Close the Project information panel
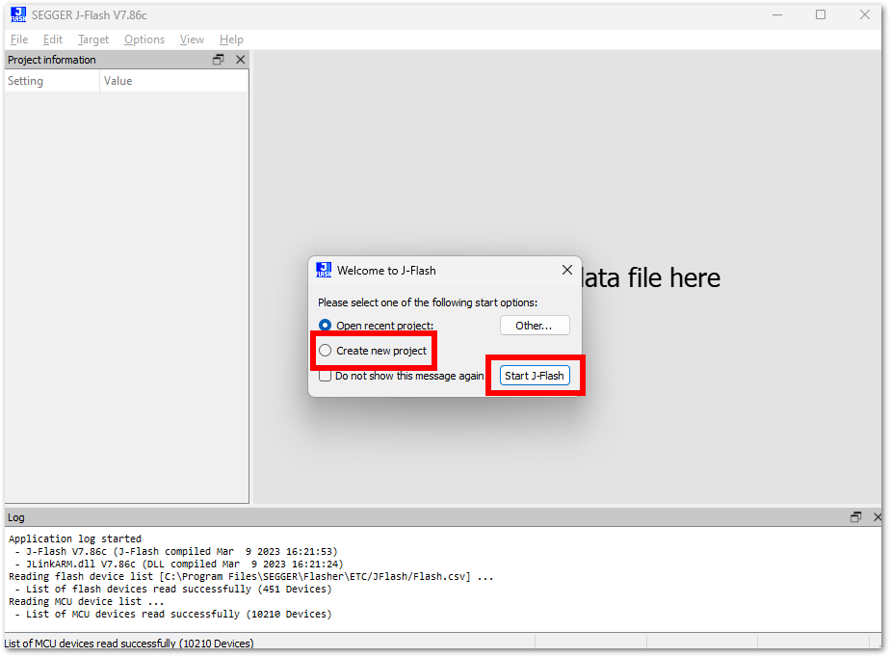Screen dimensions: 890x657 click(x=241, y=60)
